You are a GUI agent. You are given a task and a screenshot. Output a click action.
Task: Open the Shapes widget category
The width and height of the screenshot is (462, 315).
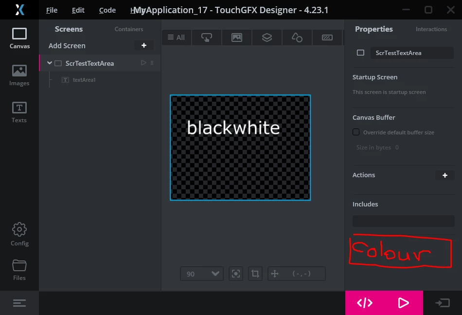[x=297, y=37]
